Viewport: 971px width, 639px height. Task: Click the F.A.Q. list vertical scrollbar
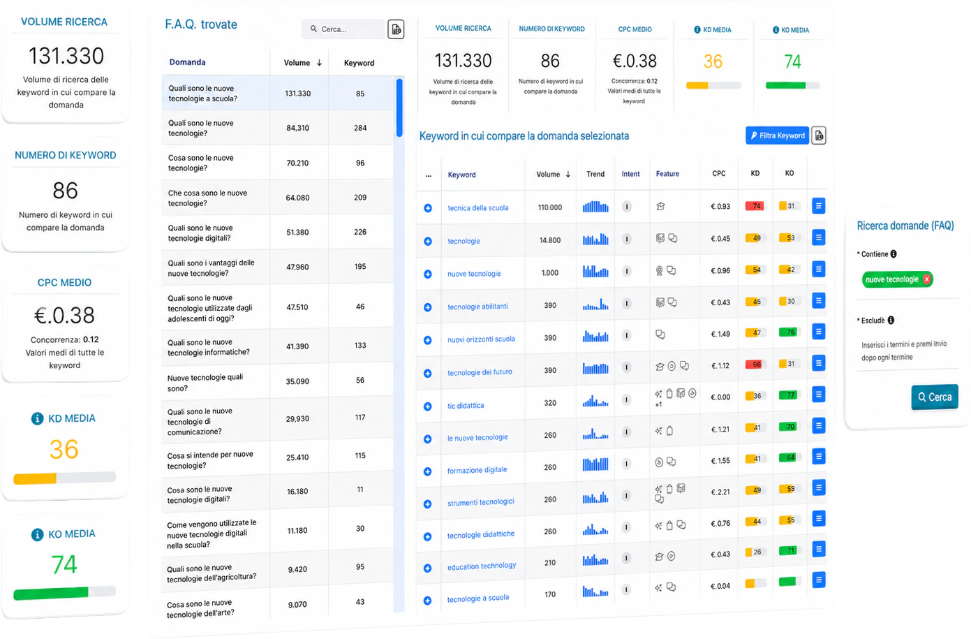pyautogui.click(x=399, y=108)
